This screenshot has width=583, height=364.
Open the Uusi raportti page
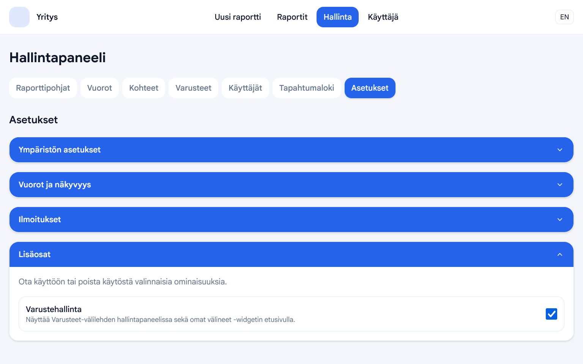click(x=238, y=17)
